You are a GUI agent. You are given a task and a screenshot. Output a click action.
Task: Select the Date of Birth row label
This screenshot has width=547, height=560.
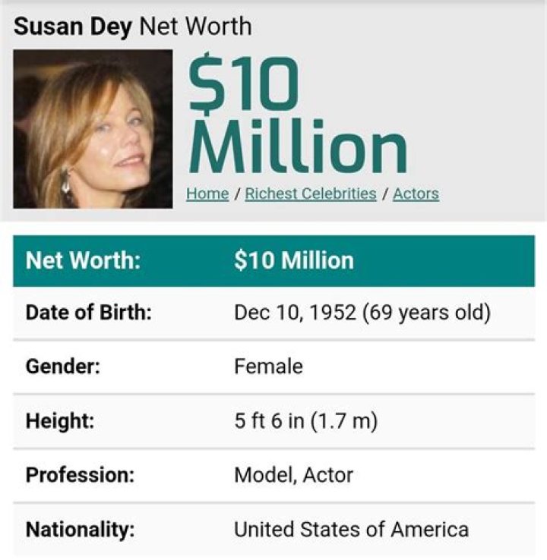tap(89, 313)
